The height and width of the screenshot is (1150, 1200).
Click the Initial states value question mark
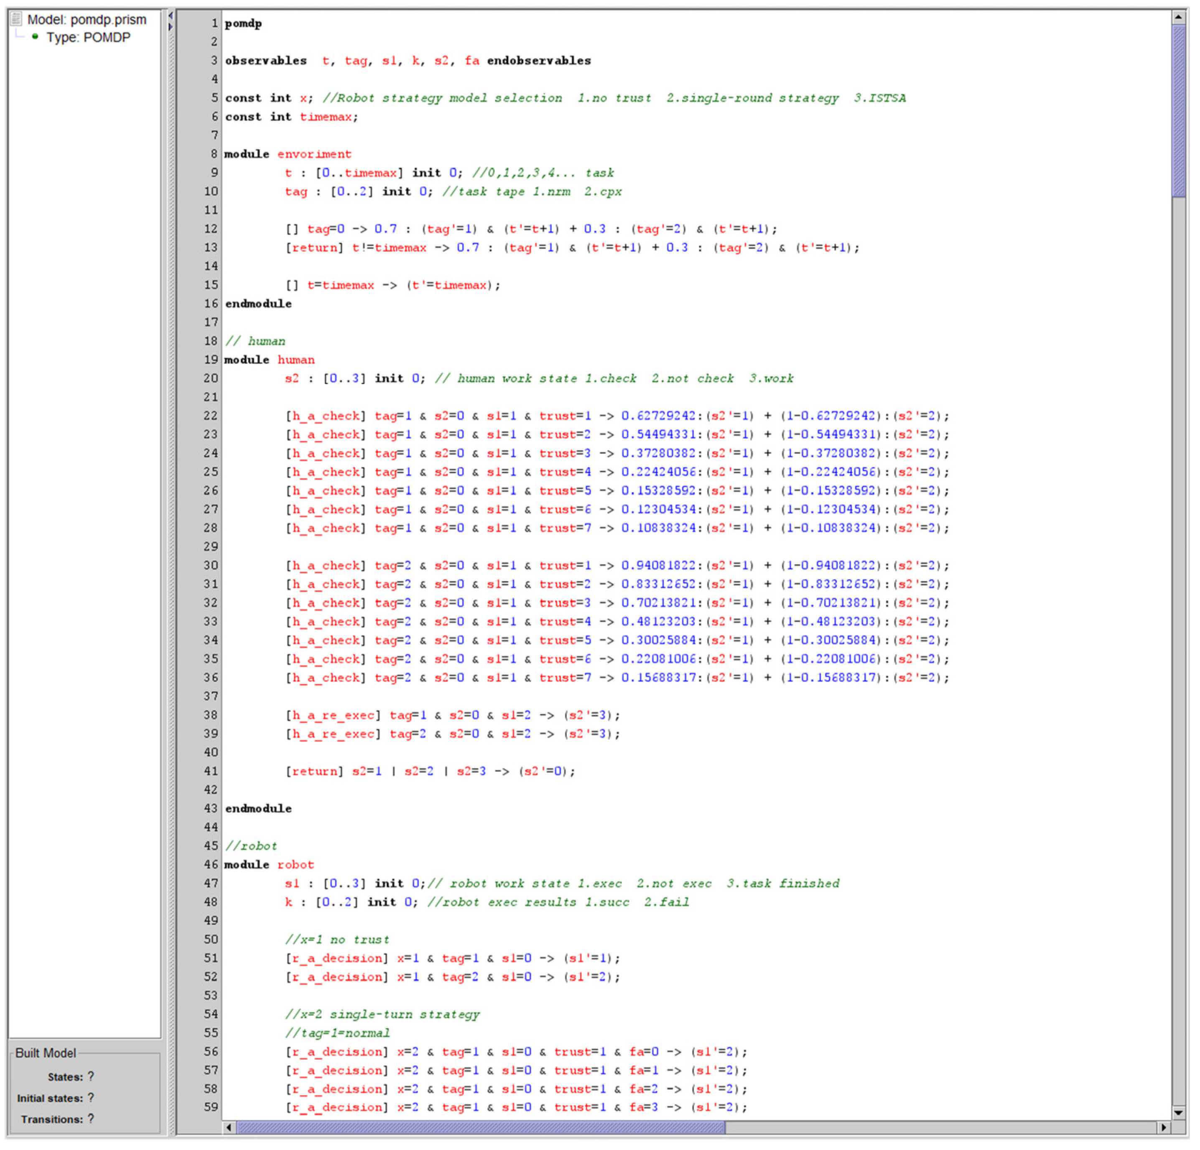(x=91, y=1097)
